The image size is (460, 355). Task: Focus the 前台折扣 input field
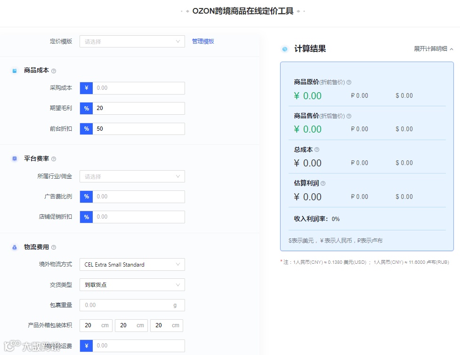(139, 129)
